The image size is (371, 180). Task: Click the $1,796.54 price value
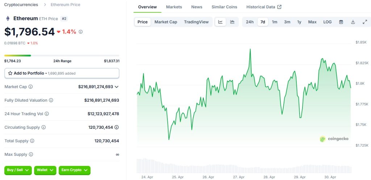point(30,32)
